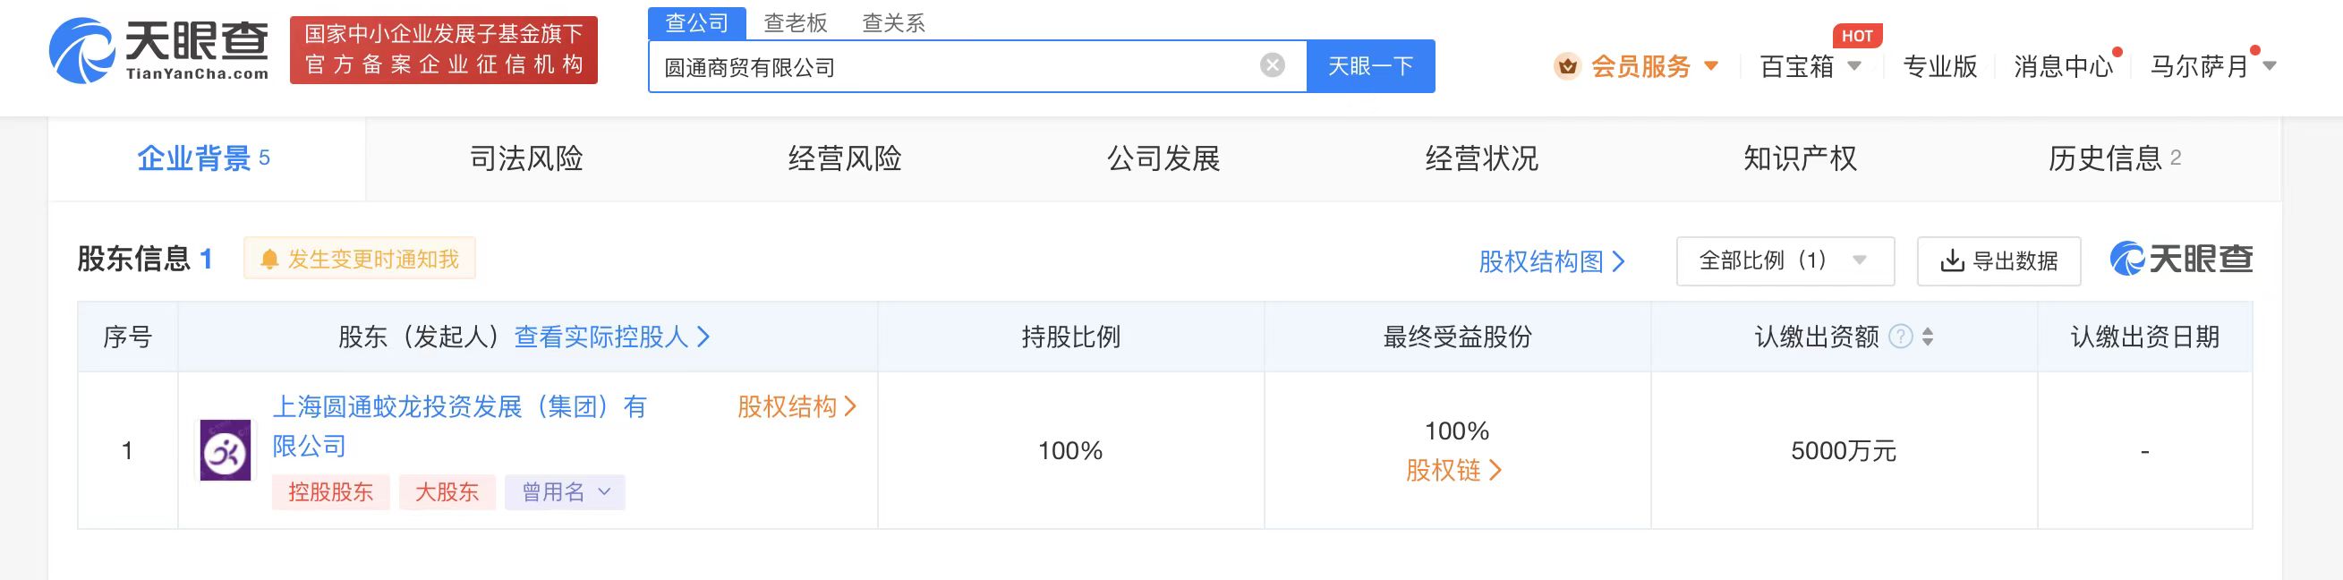
Task: Click the 最终受益股份 column header
Action: click(1457, 337)
